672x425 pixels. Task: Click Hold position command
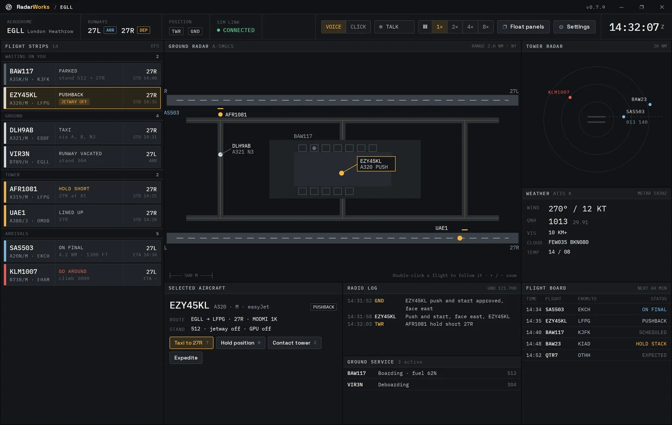click(x=241, y=343)
